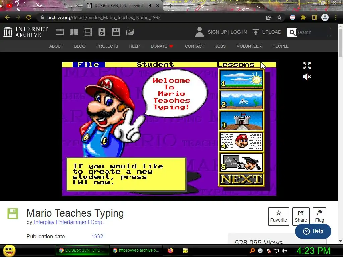Click the share page icon in address bar
This screenshot has width=343, height=257.
coord(269,17)
